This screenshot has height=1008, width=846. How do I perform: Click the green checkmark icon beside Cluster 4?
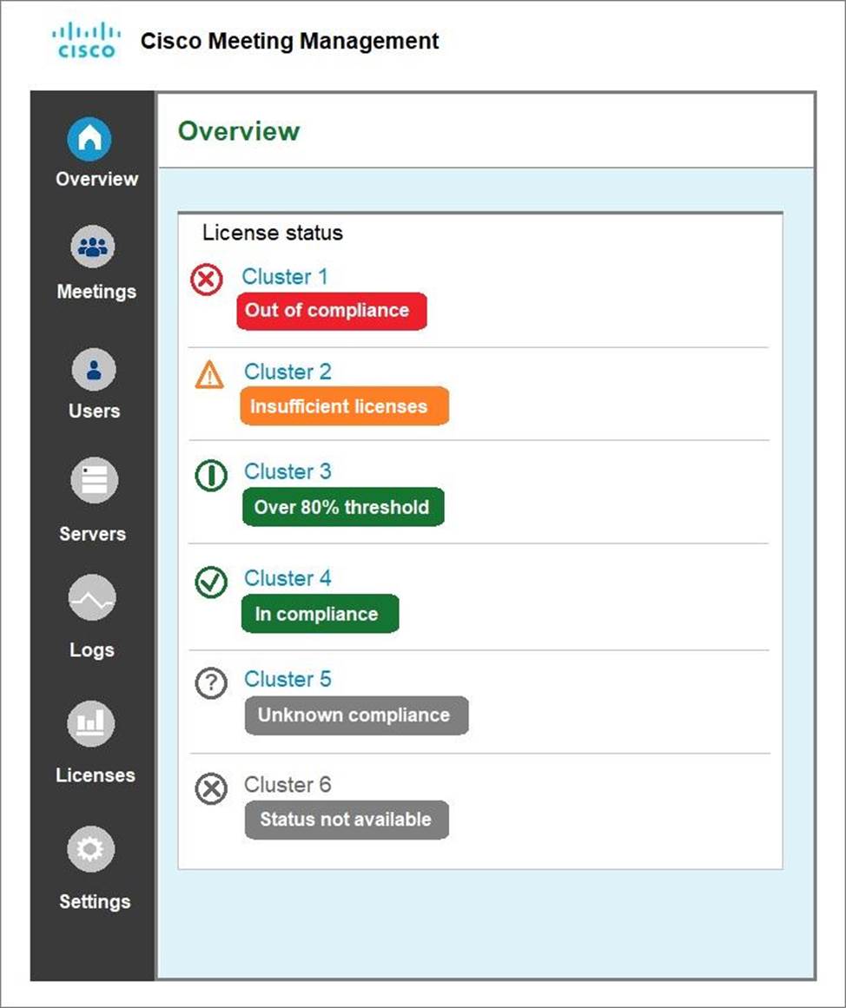(x=210, y=583)
